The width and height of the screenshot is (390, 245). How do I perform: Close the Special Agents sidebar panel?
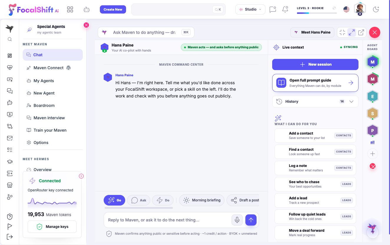point(86,25)
